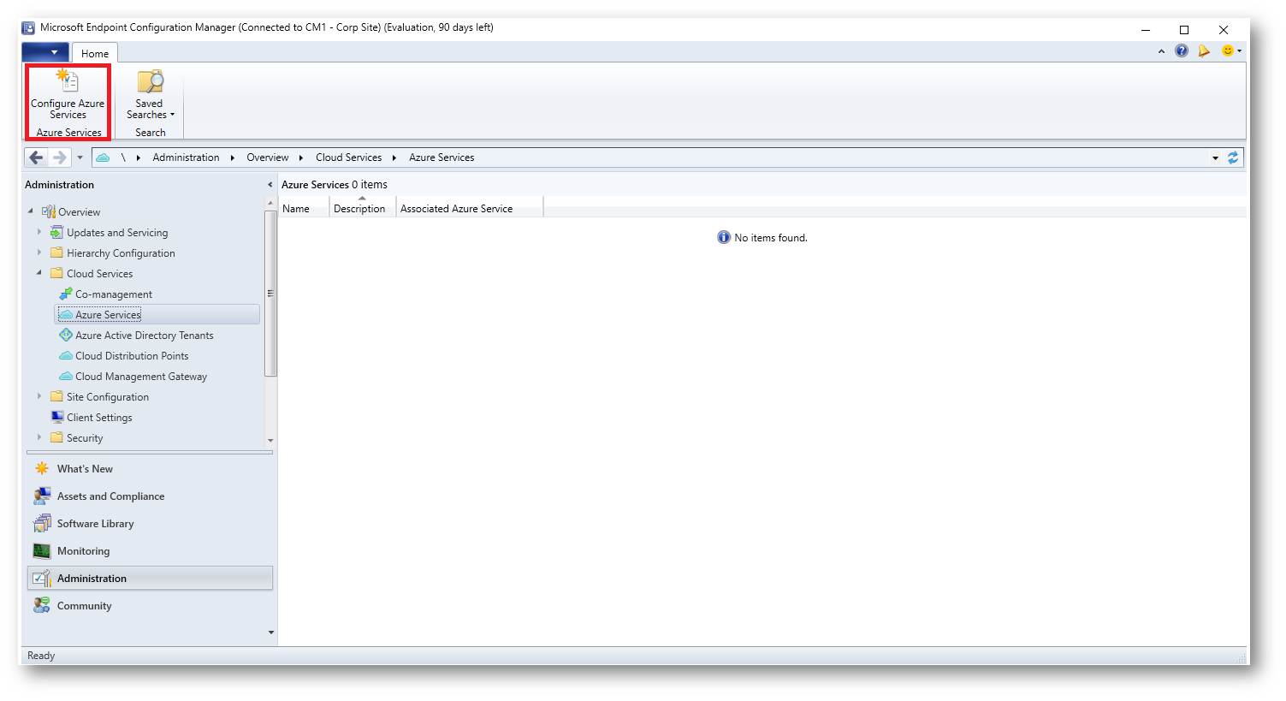This screenshot has height=701, width=1286.
Task: Collapse the Overview tree node
Action: (31, 211)
